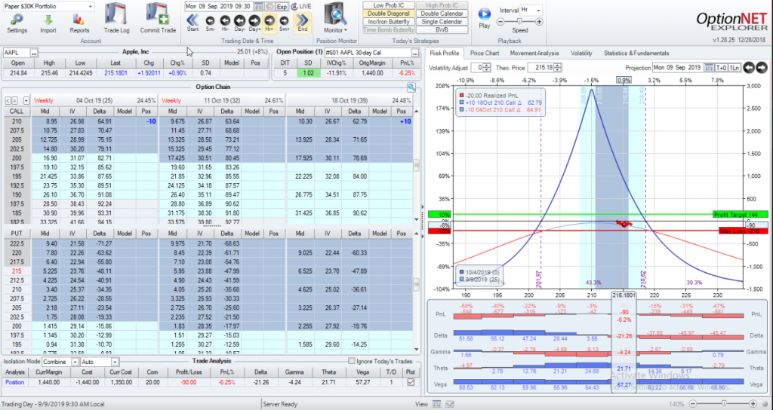Screen dimensions: 773x410
Task: Select the Inc/Iron Butterfly strategy
Action: coord(387,22)
